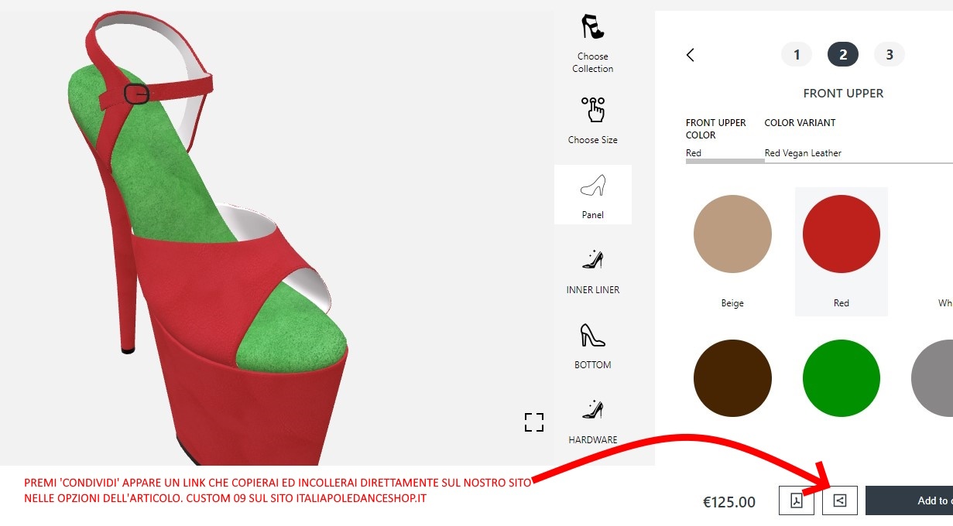The width and height of the screenshot is (953, 526).
Task: Select the HARDWARE section icon
Action: tap(593, 410)
